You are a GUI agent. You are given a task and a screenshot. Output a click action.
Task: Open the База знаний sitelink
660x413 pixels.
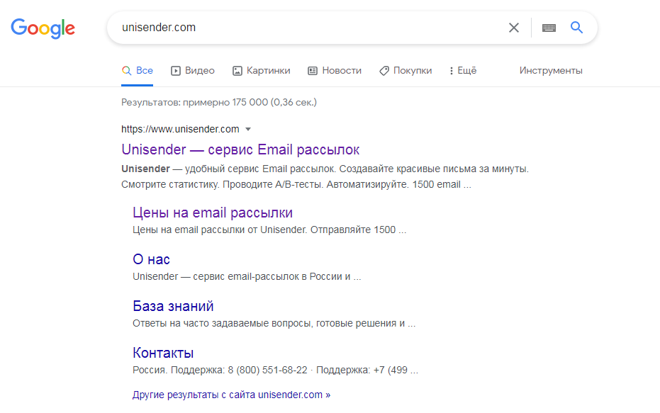point(173,306)
